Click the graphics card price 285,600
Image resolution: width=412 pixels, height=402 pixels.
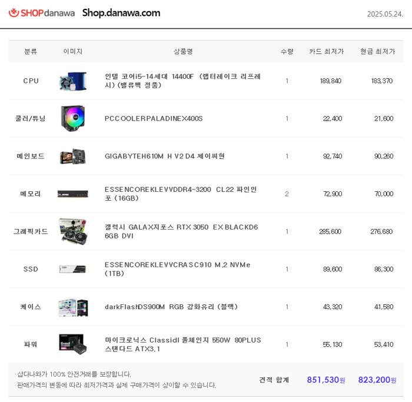[330, 231]
